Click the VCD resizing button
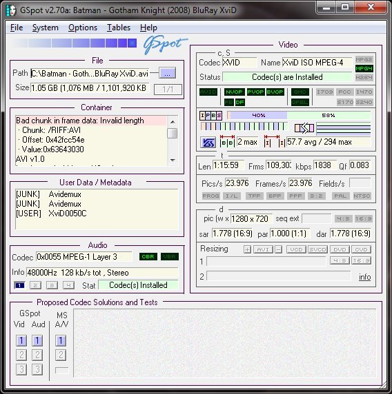 296,249
